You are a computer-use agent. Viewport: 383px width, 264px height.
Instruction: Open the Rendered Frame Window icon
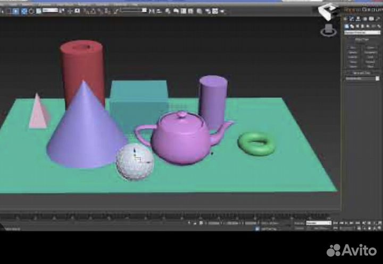click(x=215, y=11)
